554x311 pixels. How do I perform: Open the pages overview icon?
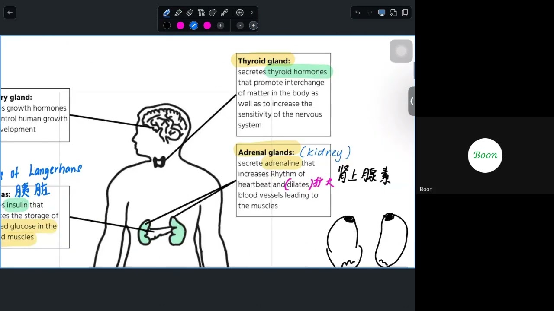click(x=405, y=13)
